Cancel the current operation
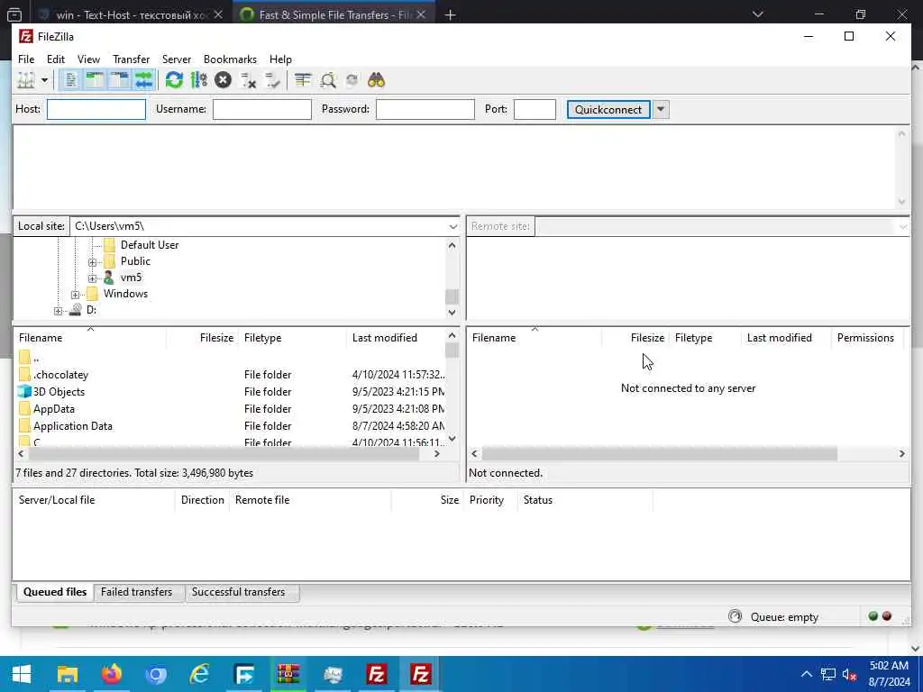 pos(223,80)
